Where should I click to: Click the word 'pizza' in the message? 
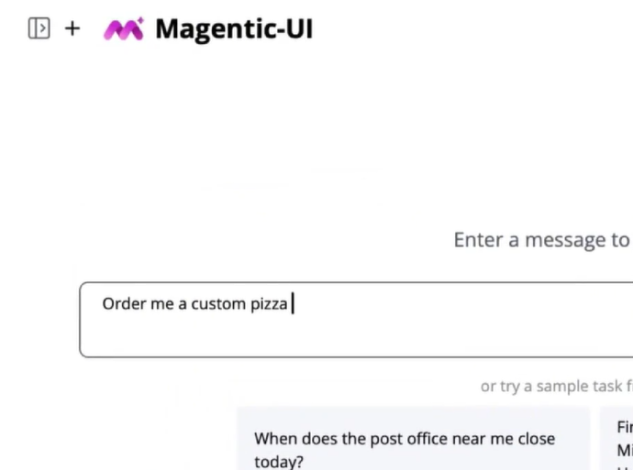tap(269, 304)
